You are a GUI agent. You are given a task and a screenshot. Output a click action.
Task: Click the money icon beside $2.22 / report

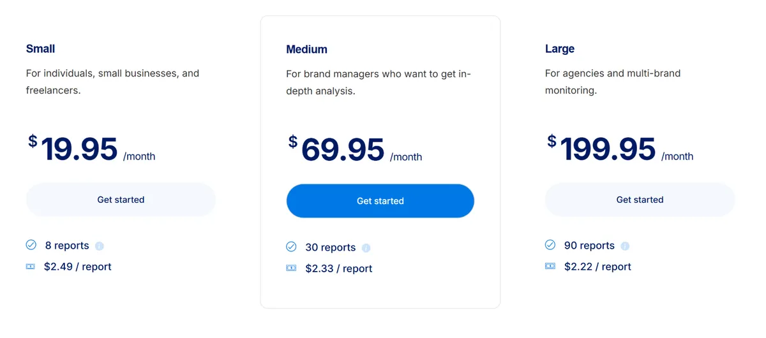click(x=550, y=267)
